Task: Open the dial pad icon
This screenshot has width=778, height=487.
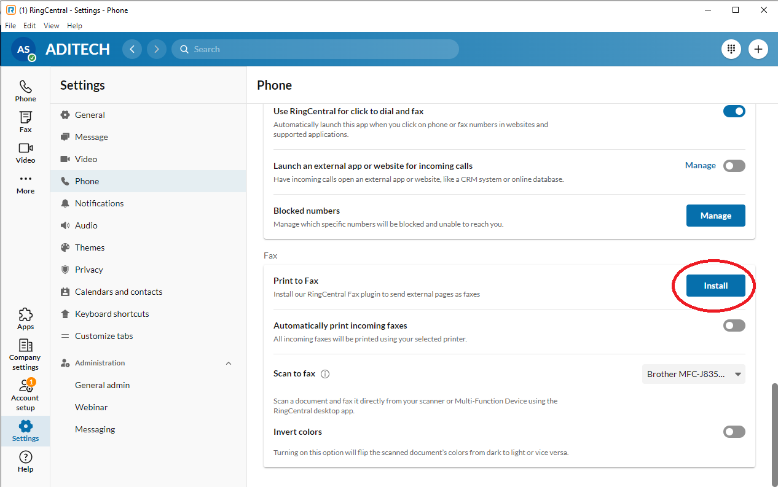Action: 731,49
